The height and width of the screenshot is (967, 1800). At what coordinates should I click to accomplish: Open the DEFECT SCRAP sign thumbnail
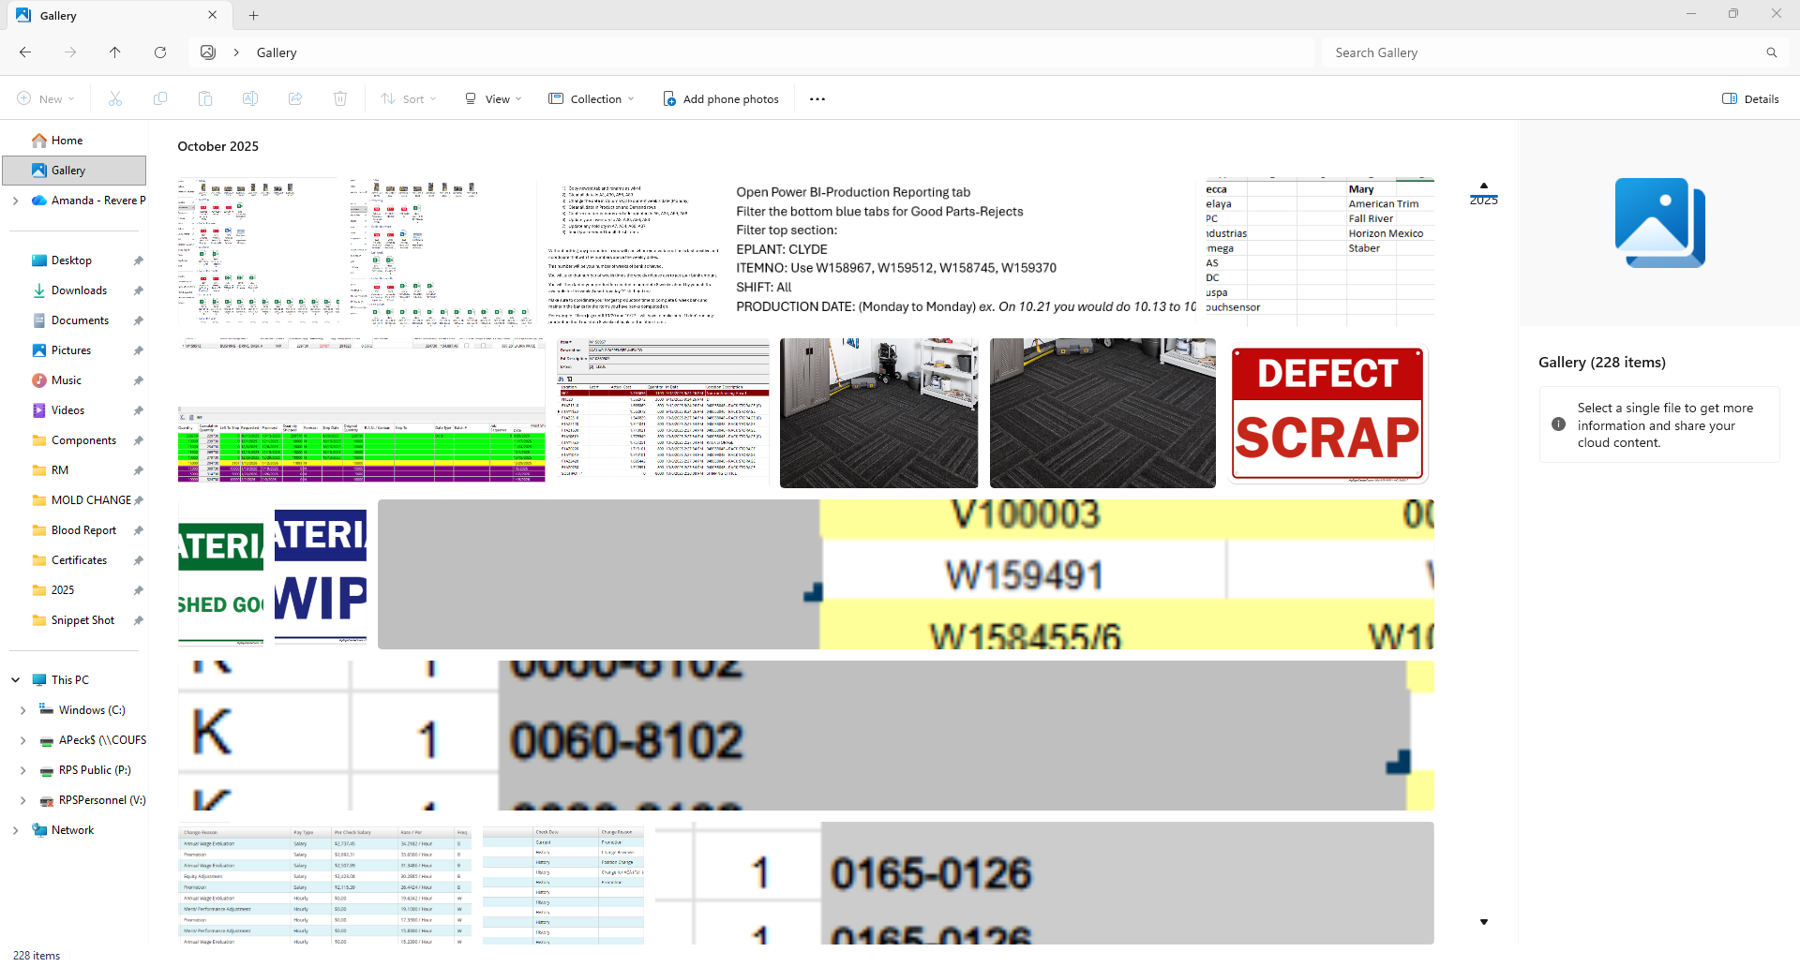click(x=1327, y=412)
